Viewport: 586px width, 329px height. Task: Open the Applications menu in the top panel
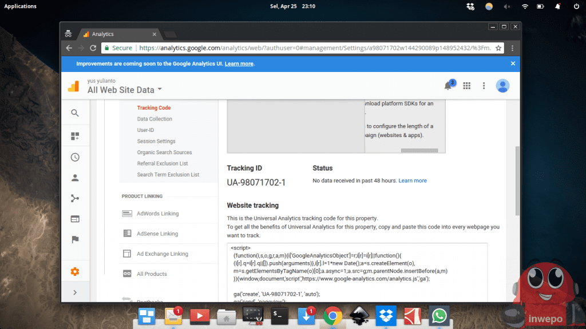(20, 6)
